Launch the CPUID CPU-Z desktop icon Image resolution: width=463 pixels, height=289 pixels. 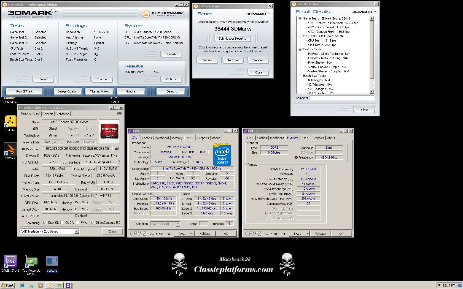tap(10, 263)
